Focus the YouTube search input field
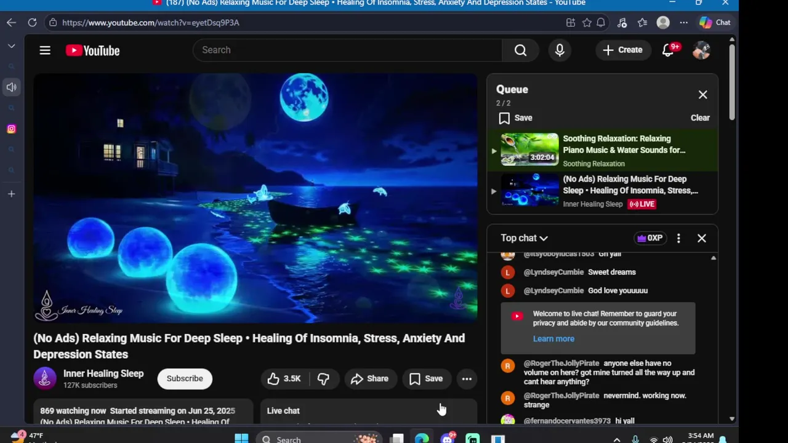The width and height of the screenshot is (788, 443). 348,50
